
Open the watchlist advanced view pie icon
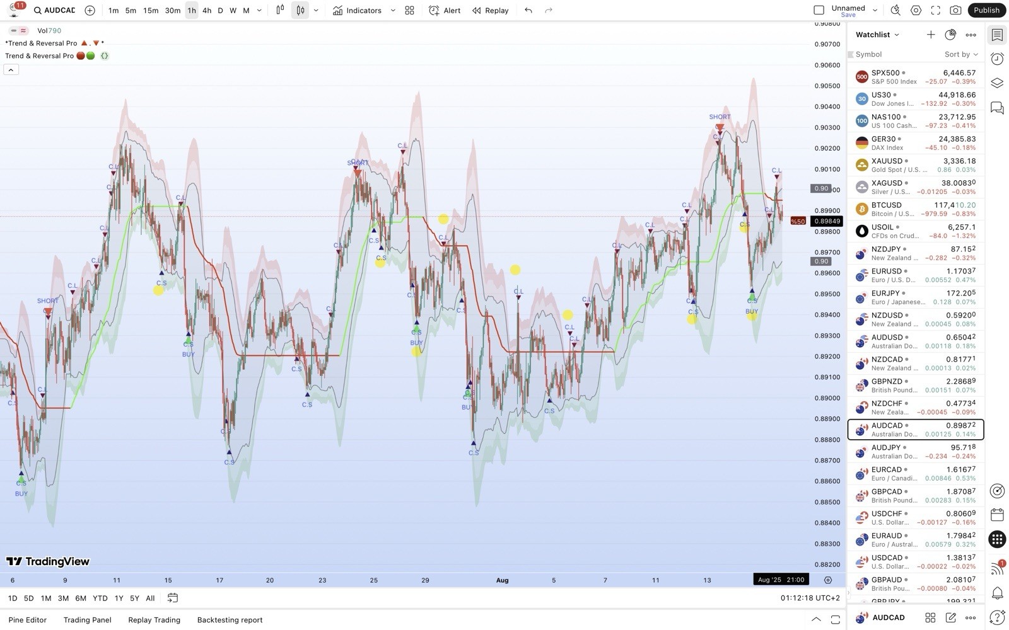point(950,35)
